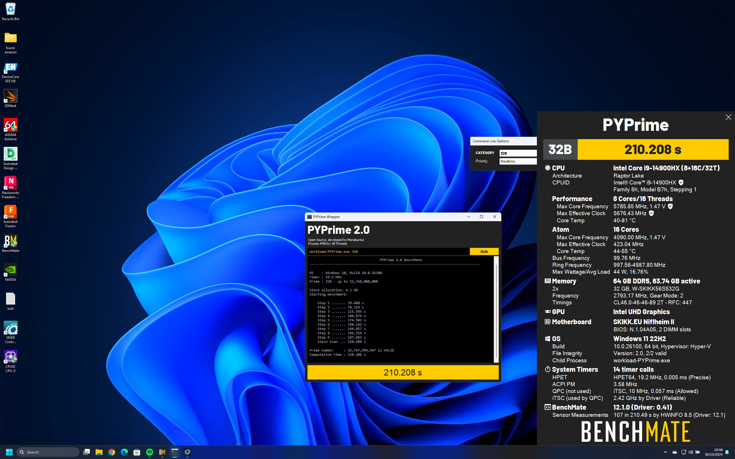Open AIDA64 Extreme desktop shortcut
Image resolution: width=735 pixels, height=459 pixels.
[10, 130]
